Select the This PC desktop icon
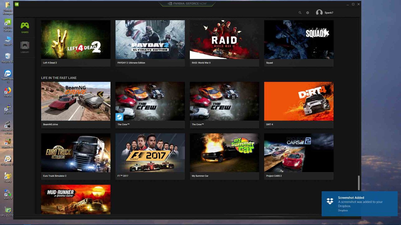Screen dimensions: 401x225 8,41
